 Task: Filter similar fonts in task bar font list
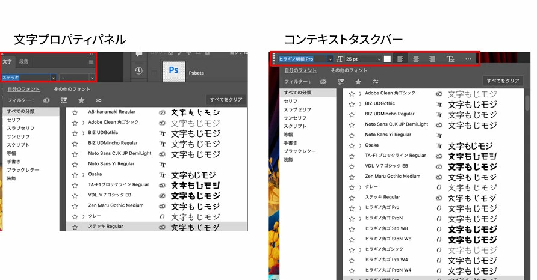click(376, 81)
